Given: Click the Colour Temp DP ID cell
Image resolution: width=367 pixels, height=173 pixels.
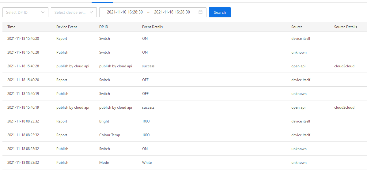Looking at the screenshot, I should tap(110, 135).
